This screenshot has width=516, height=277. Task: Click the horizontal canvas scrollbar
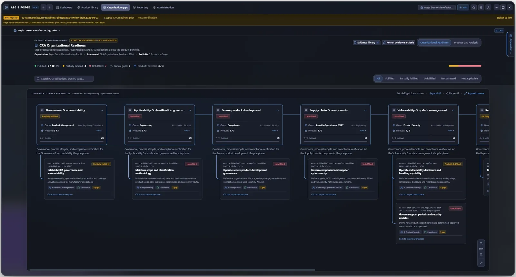point(172,270)
